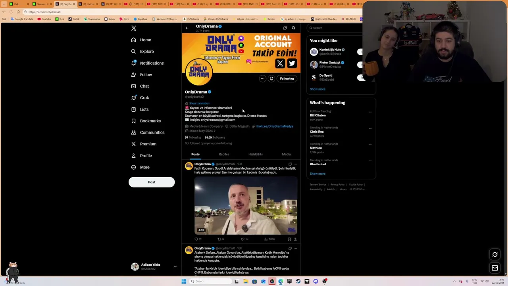Repost the Fatih Koparan post

point(221,239)
